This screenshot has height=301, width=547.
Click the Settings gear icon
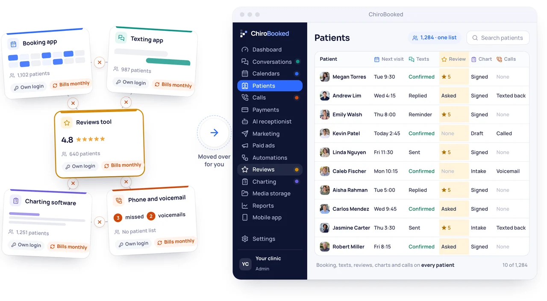point(245,239)
